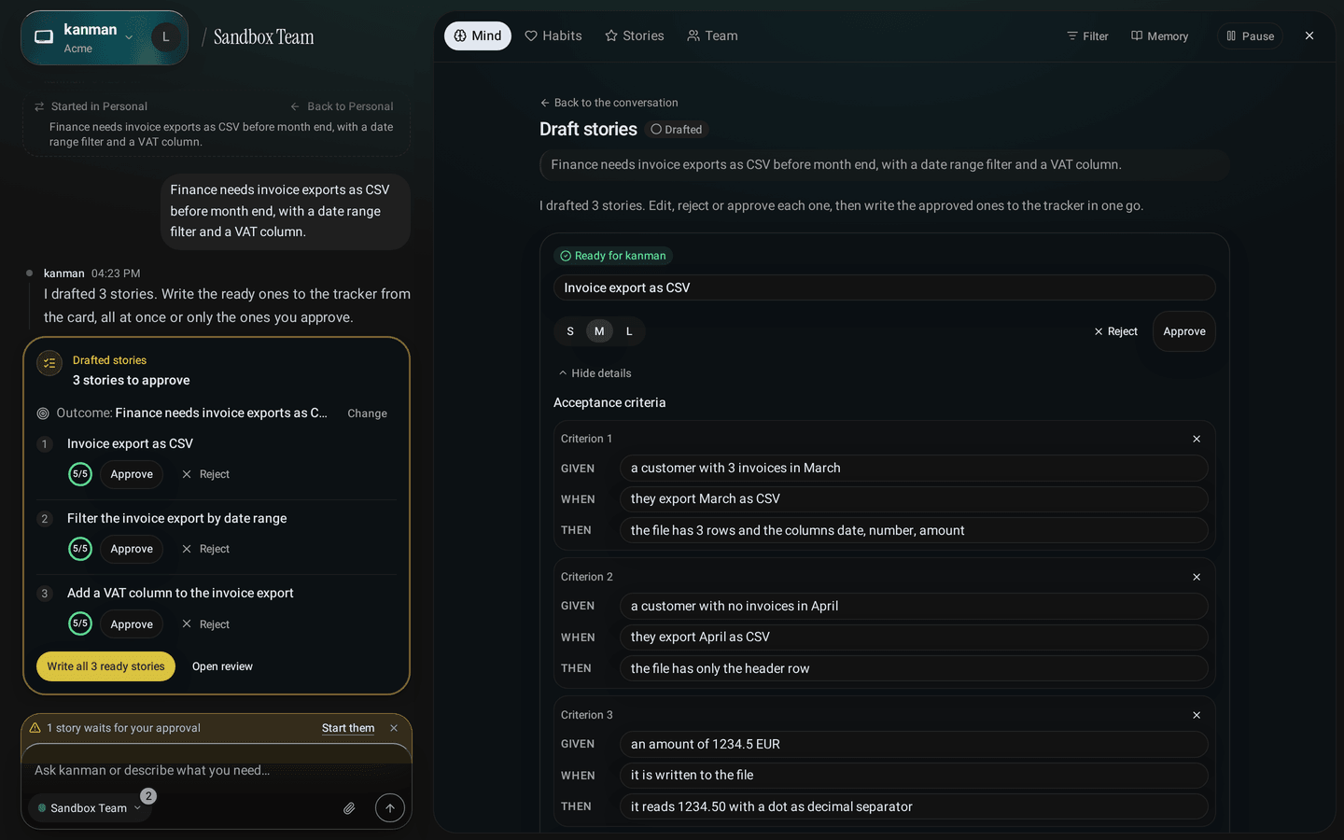
Task: Remove Criterion 3
Action: click(1197, 715)
